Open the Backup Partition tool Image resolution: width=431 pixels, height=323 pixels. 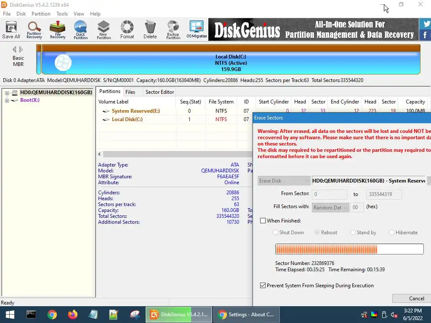(x=173, y=30)
